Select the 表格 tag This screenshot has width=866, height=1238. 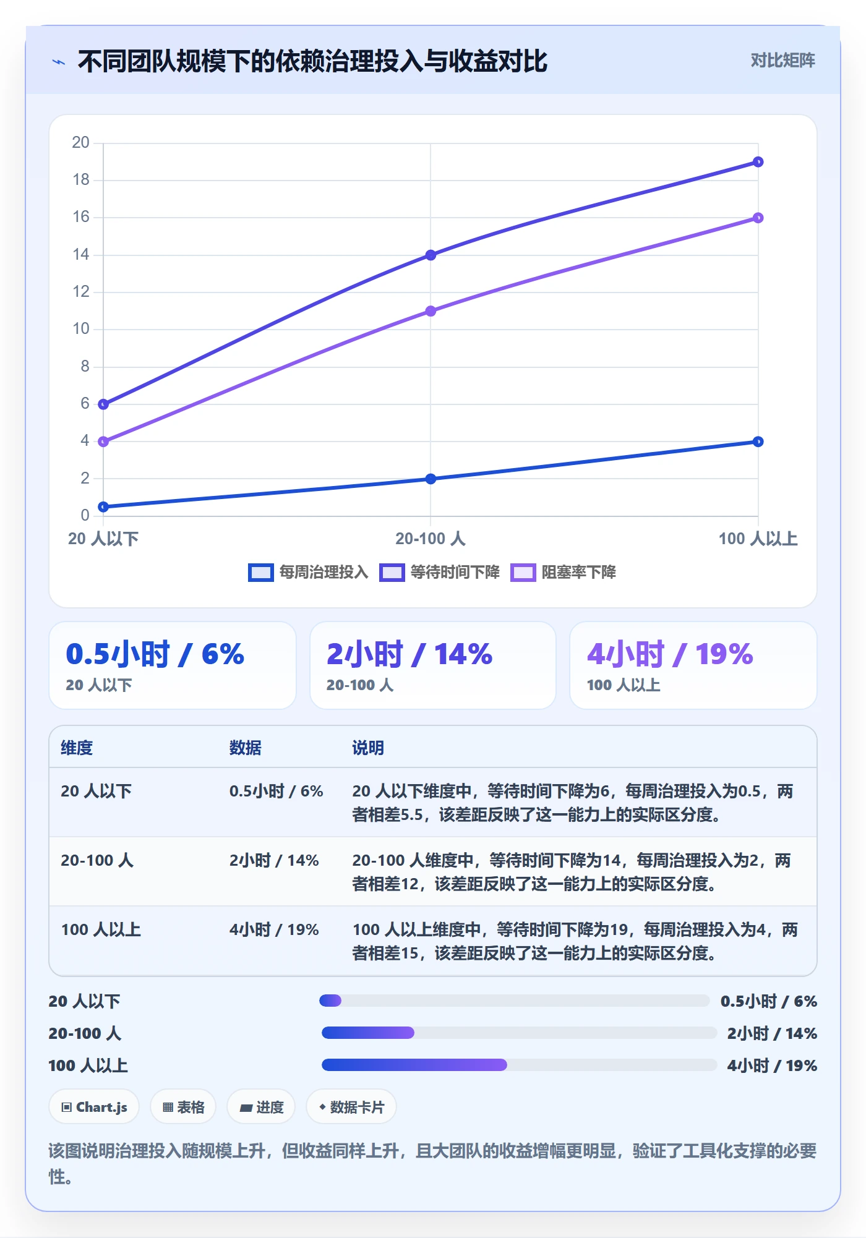183,1107
